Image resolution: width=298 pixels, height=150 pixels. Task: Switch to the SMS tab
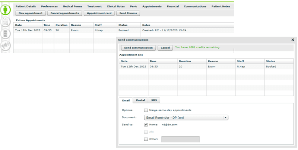click(153, 100)
